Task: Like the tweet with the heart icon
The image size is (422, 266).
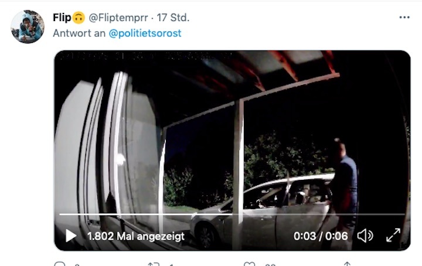Action: tap(249, 264)
